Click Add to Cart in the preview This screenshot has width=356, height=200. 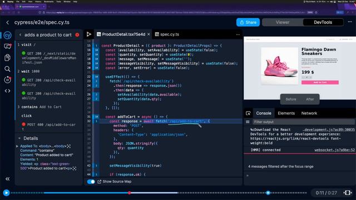pos(320,82)
